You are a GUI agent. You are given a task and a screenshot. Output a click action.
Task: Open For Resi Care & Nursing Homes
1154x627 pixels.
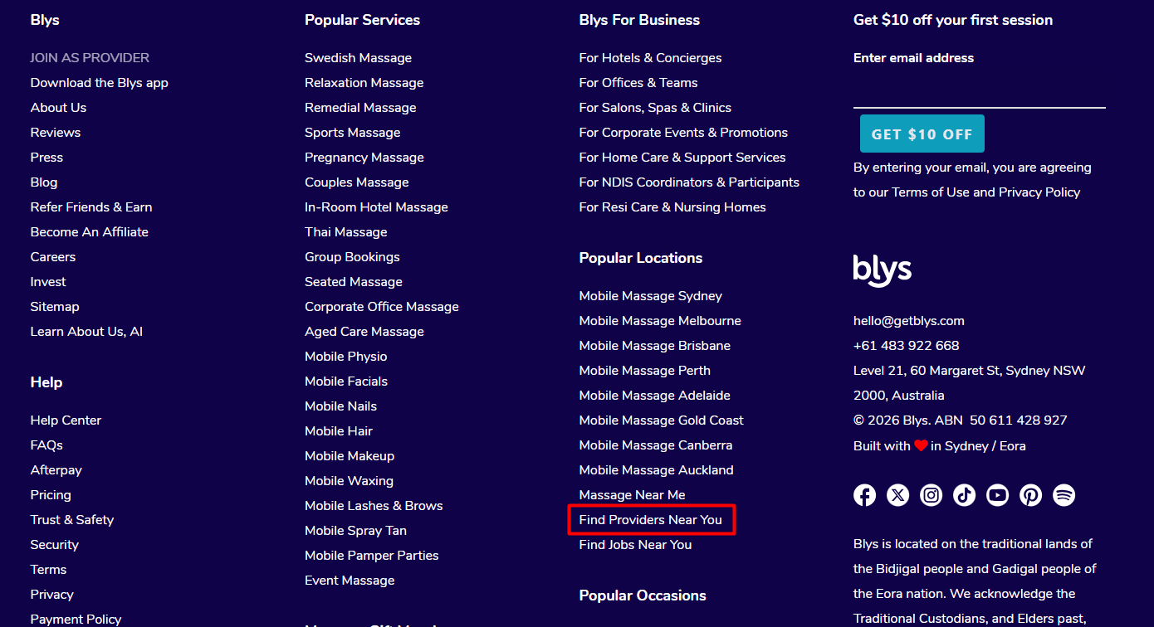point(672,207)
